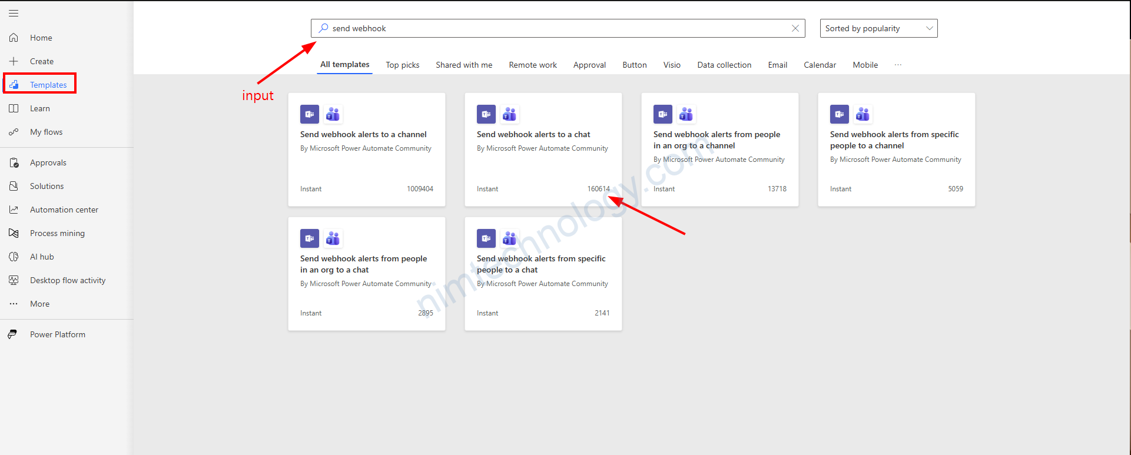Show more template categories via ellipsis
This screenshot has height=455, width=1131.
[x=898, y=65]
